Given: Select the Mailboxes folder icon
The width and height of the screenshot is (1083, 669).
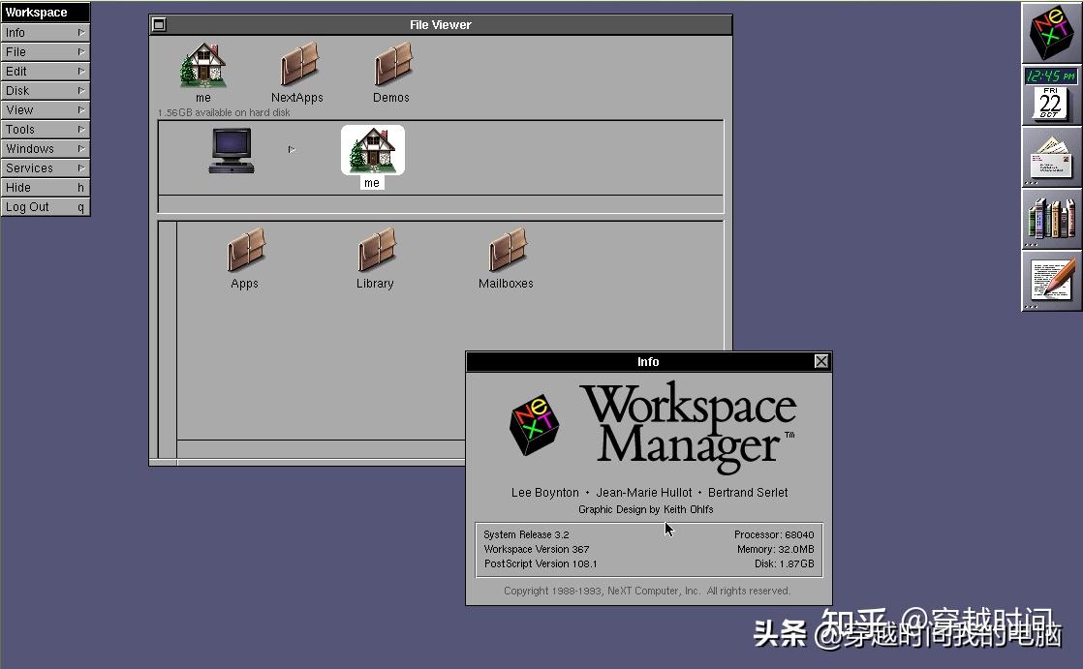Looking at the screenshot, I should click(507, 258).
